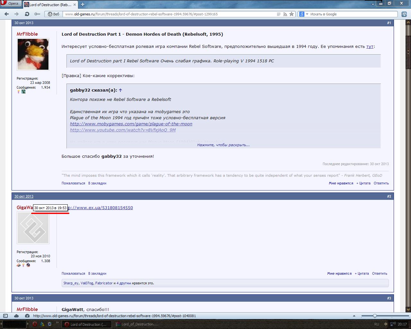Open post permalink #1
411x329 pixels.
[389, 23]
